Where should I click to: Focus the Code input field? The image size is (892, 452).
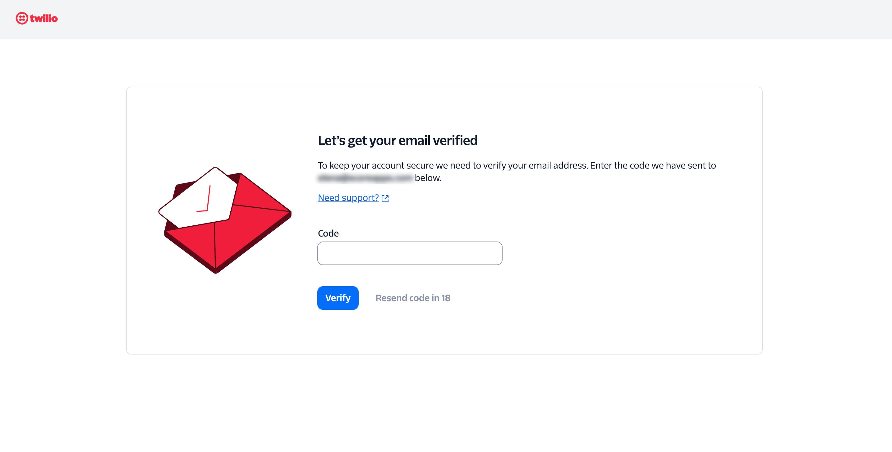pyautogui.click(x=410, y=253)
